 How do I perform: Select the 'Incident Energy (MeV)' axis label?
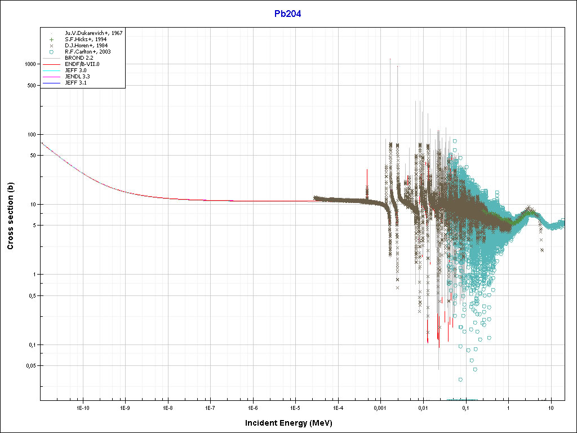tap(292, 422)
